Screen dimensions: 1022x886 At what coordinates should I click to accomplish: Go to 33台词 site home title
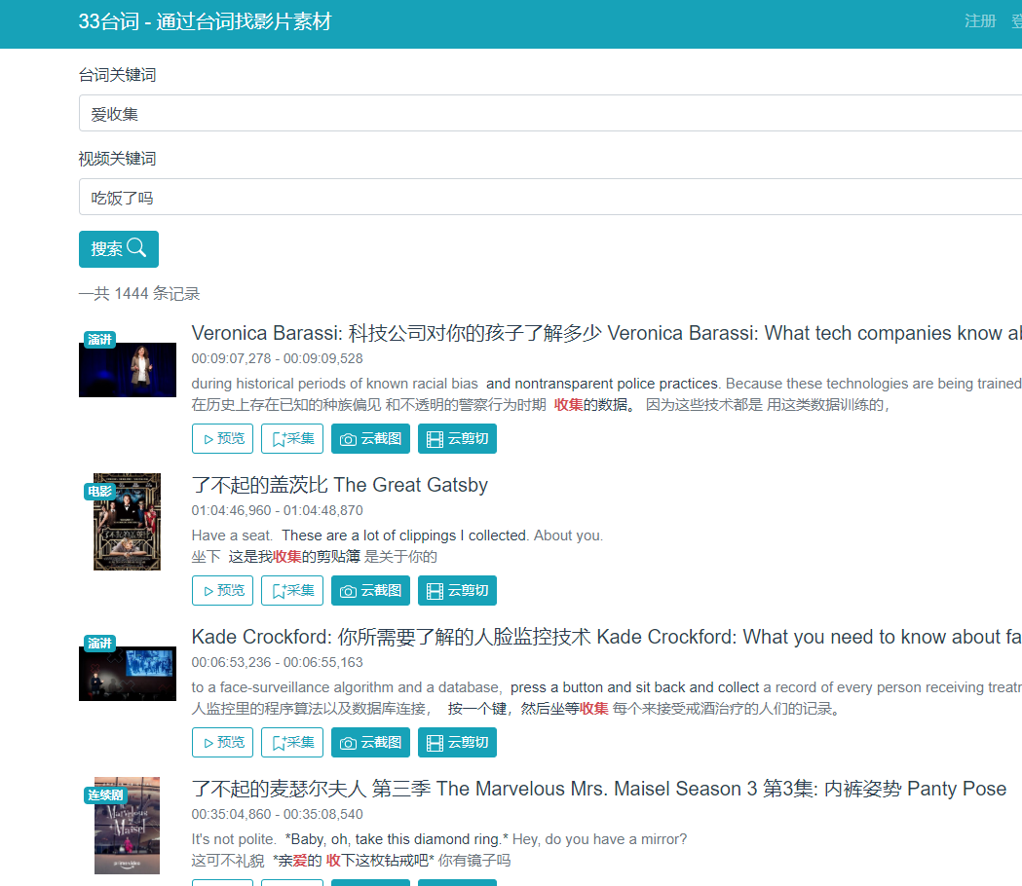point(205,21)
